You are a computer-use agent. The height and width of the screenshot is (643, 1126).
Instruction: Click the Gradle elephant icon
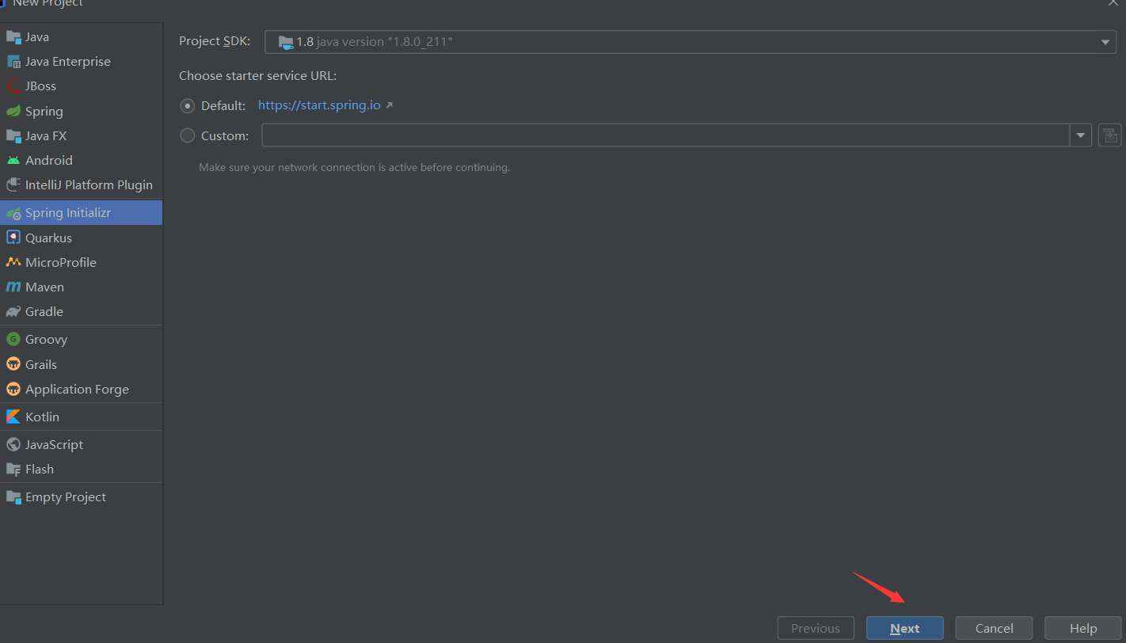13,311
